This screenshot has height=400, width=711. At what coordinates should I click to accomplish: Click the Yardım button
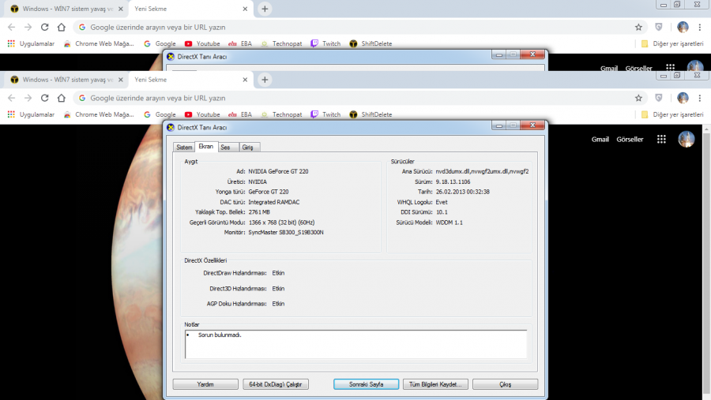(205, 384)
